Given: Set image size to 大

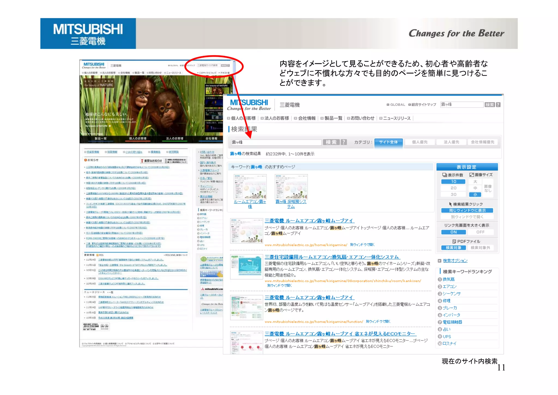Looking at the screenshot, I should coord(475,182).
